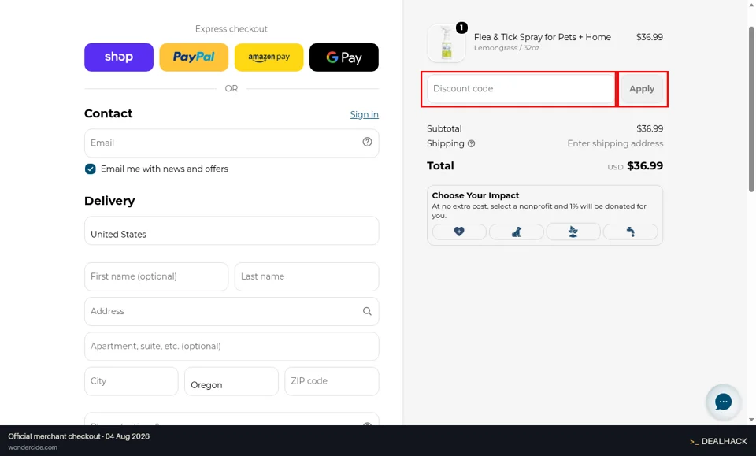This screenshot has height=456, width=756.
Task: Click the First name (optional) field
Action: pos(156,276)
